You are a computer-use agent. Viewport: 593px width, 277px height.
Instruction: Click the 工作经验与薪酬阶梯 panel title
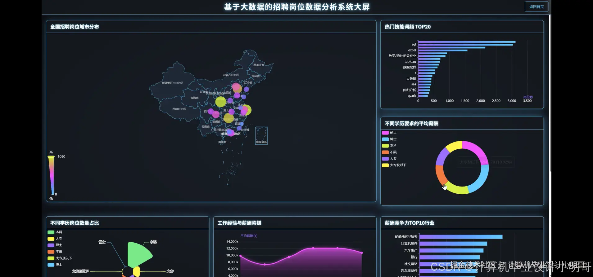point(239,223)
